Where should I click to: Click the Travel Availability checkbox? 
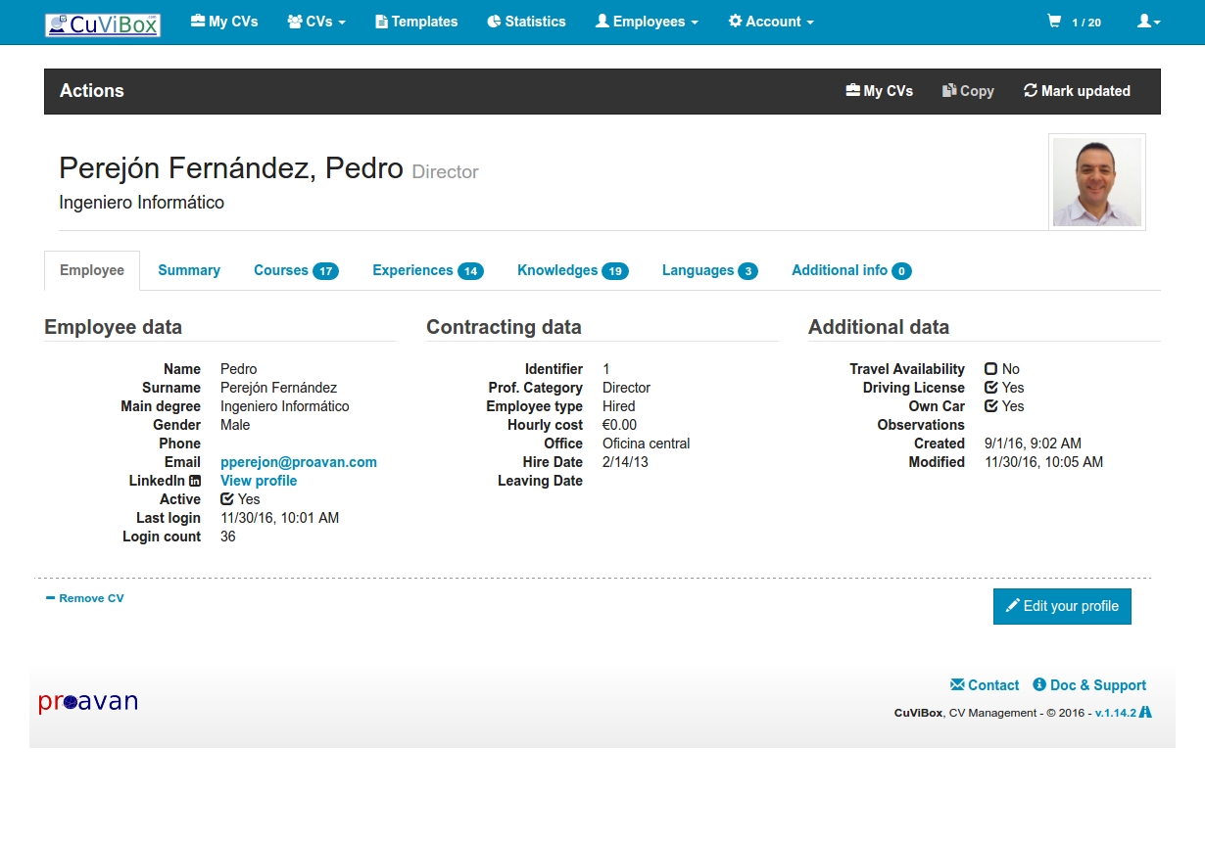click(x=991, y=369)
